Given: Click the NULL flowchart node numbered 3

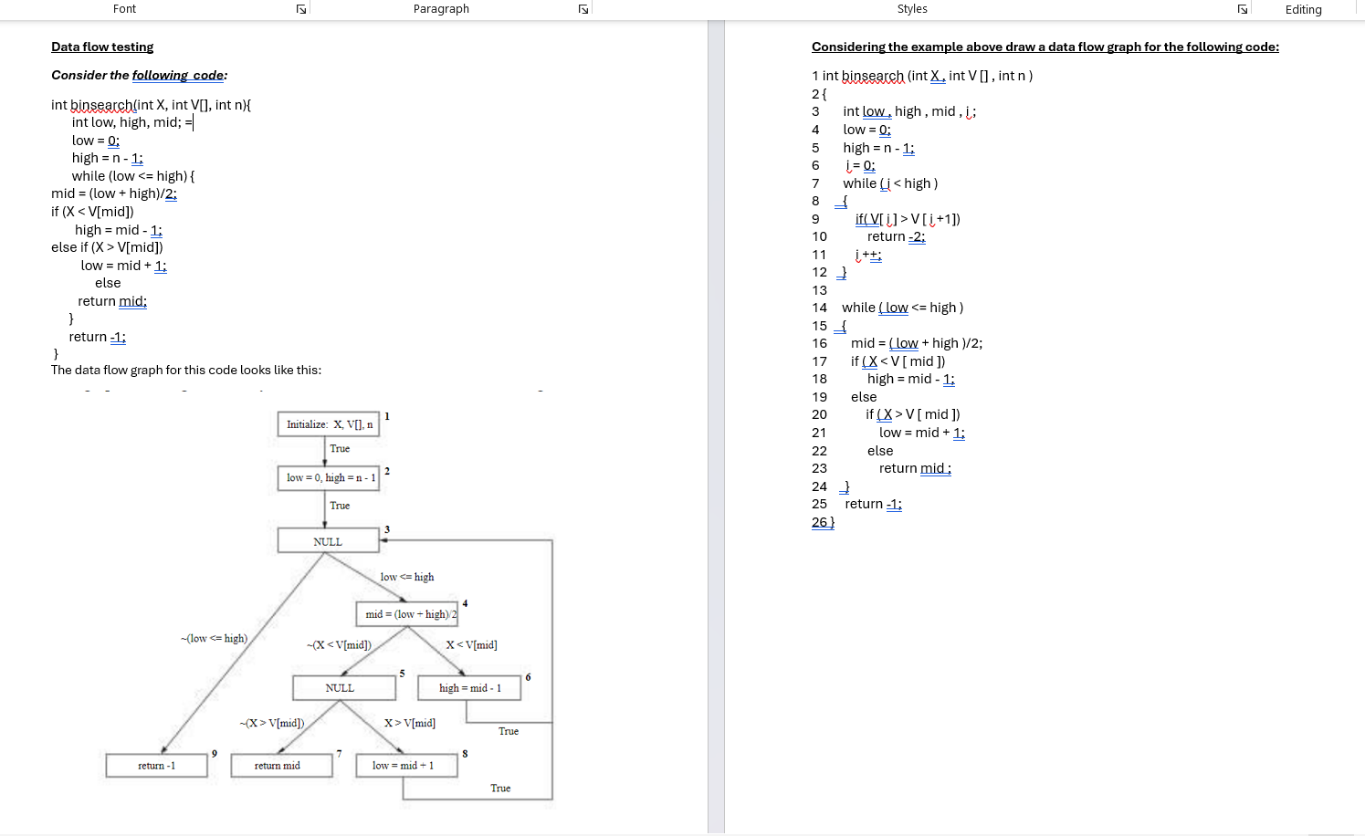Looking at the screenshot, I should click(x=328, y=539).
